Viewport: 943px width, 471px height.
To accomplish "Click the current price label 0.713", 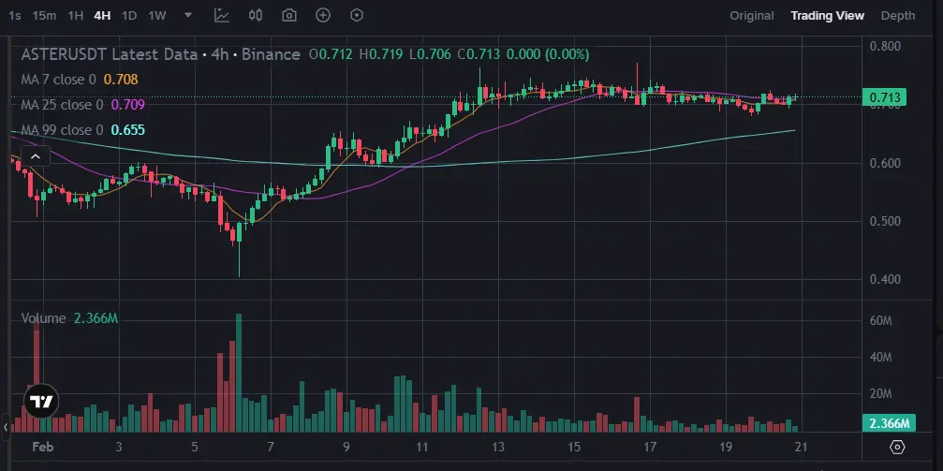I will click(x=884, y=97).
